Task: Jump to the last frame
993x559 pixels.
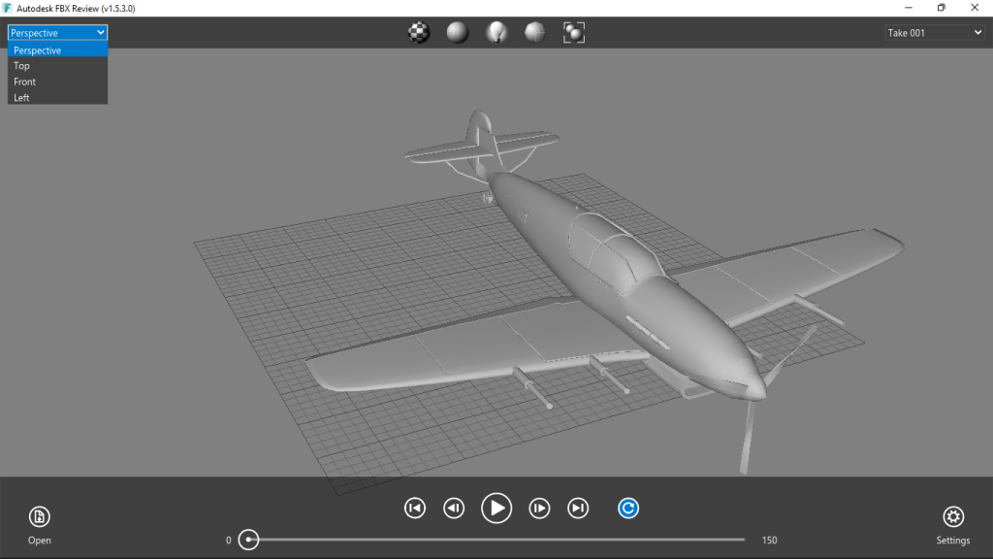Action: tap(577, 508)
